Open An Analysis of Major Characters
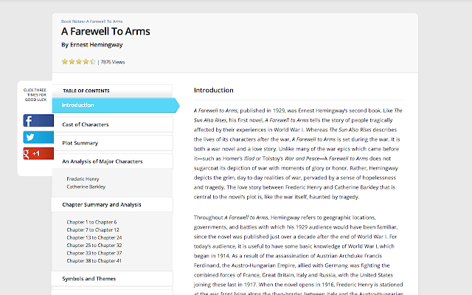The image size is (472, 295). (x=112, y=162)
